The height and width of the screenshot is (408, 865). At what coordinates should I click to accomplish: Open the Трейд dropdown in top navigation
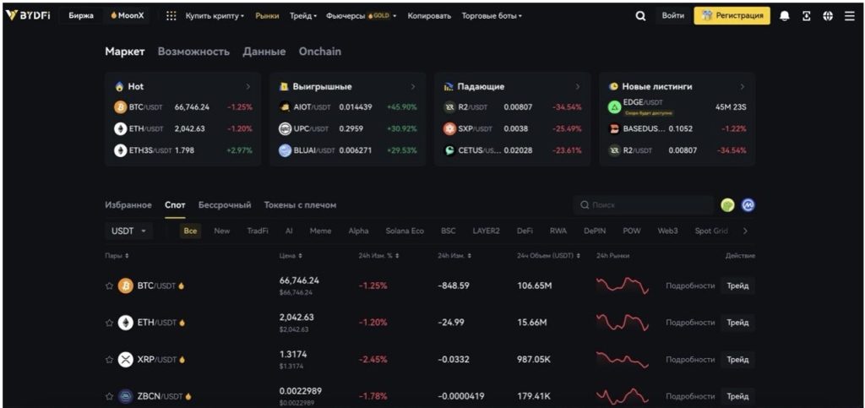coord(303,16)
